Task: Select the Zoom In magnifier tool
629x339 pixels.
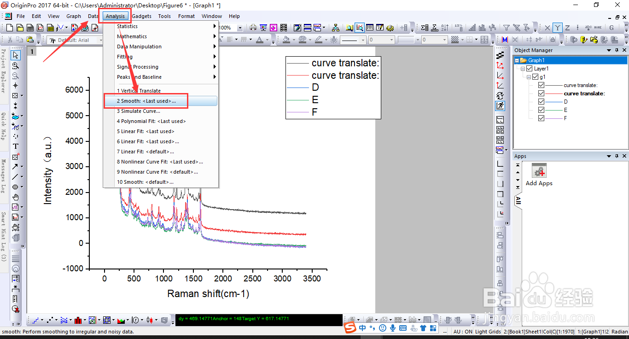Action: (16, 66)
